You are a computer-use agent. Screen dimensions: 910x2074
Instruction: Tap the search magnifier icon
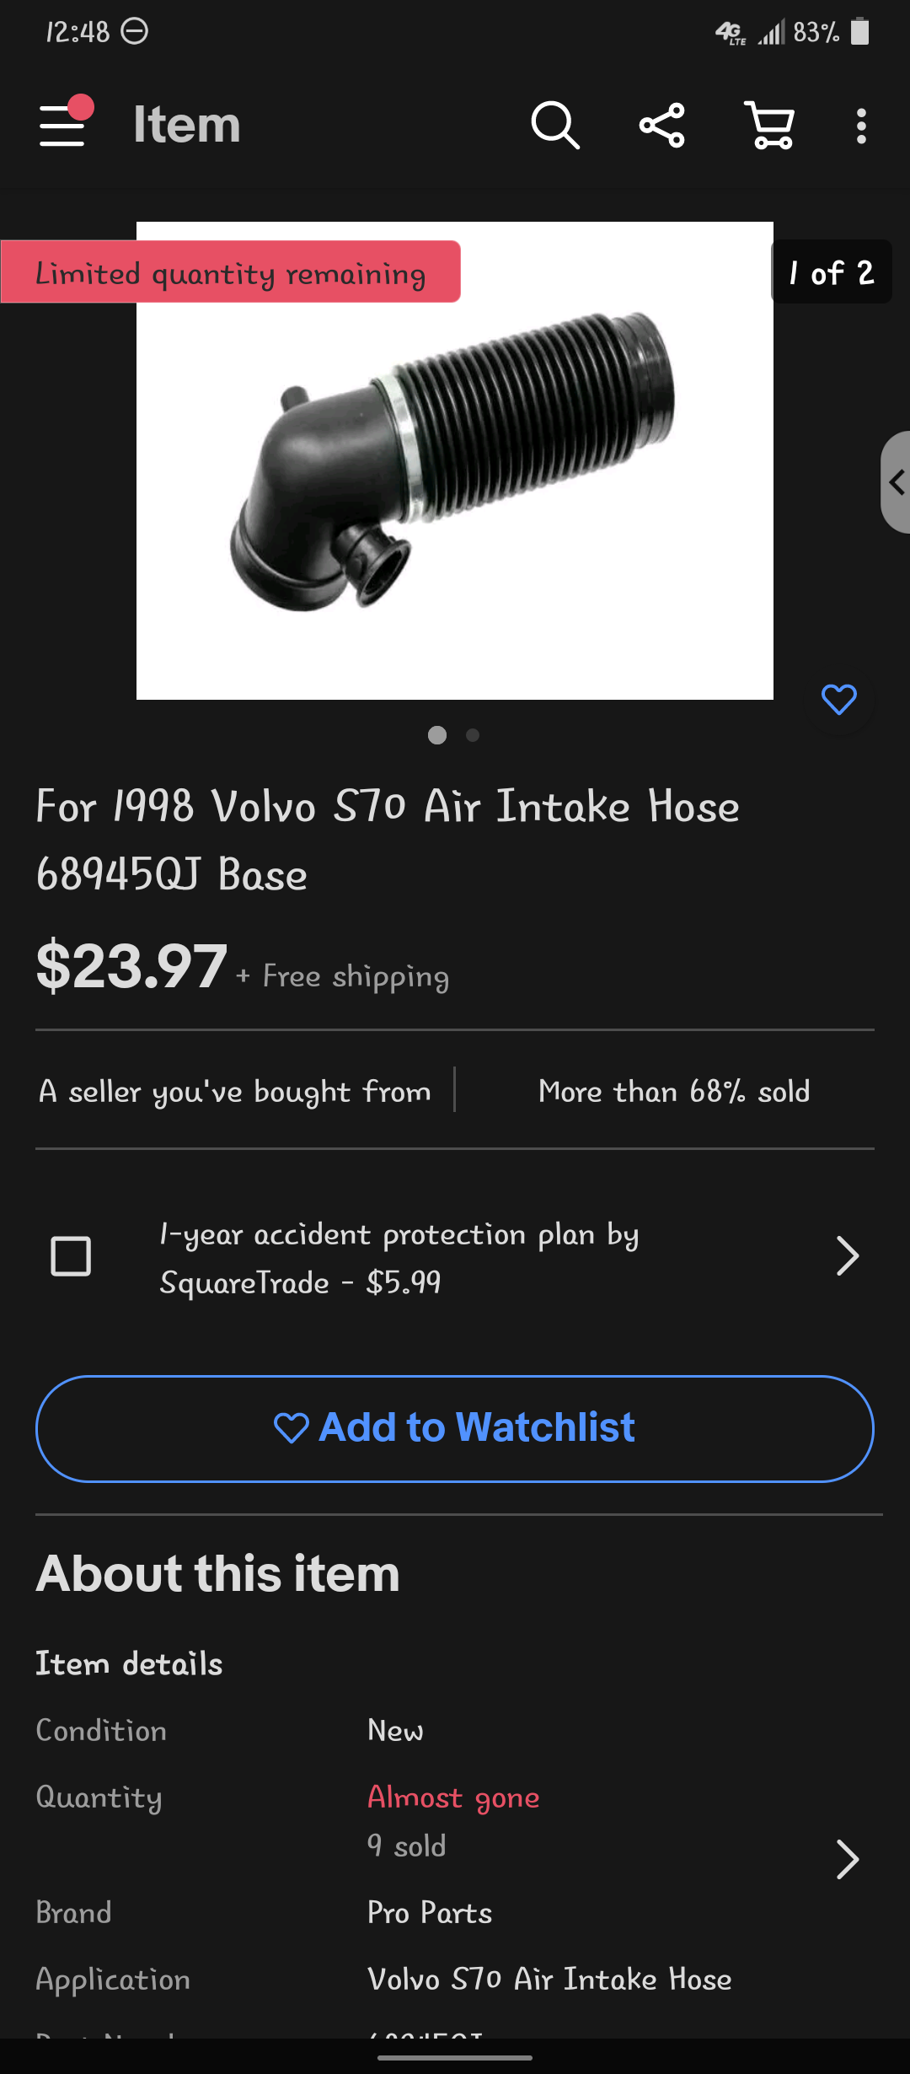555,126
